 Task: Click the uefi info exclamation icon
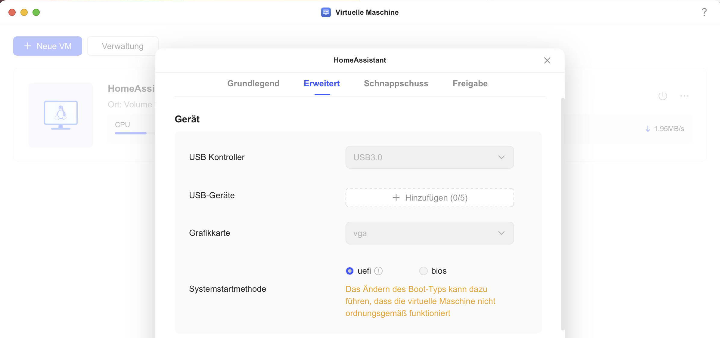point(378,271)
